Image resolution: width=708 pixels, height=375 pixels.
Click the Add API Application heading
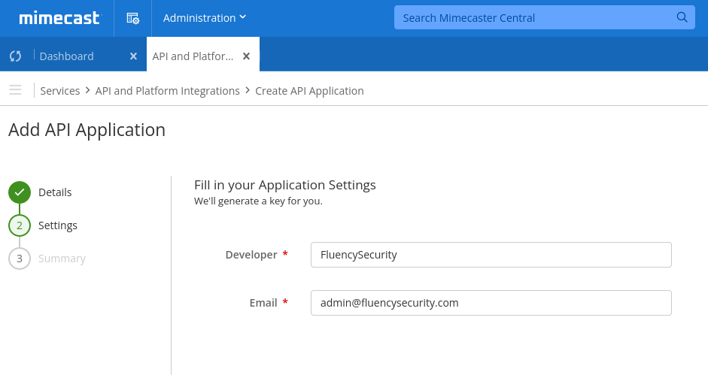87,130
